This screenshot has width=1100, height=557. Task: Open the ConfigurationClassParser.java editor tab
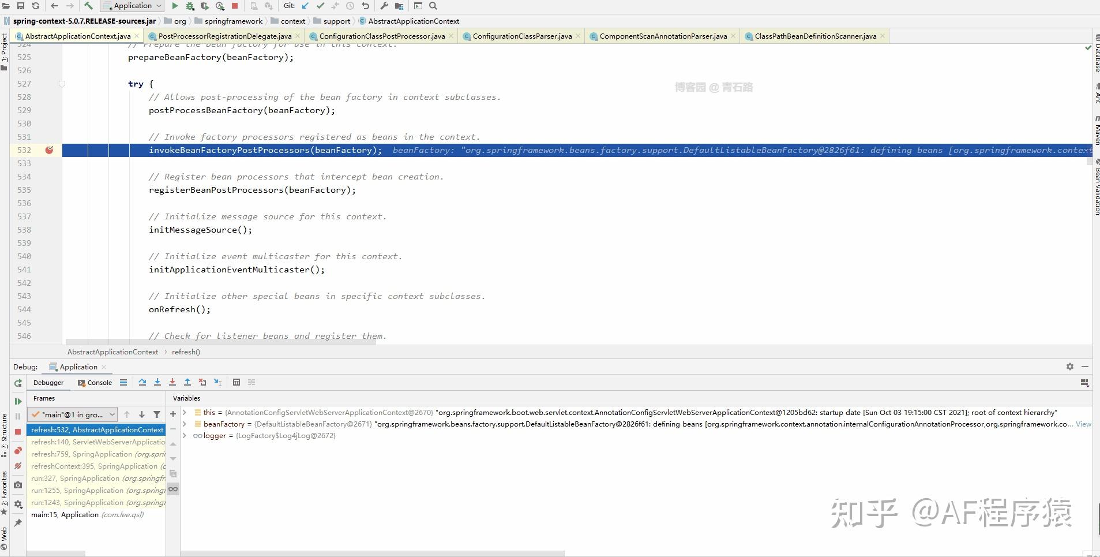click(x=521, y=36)
